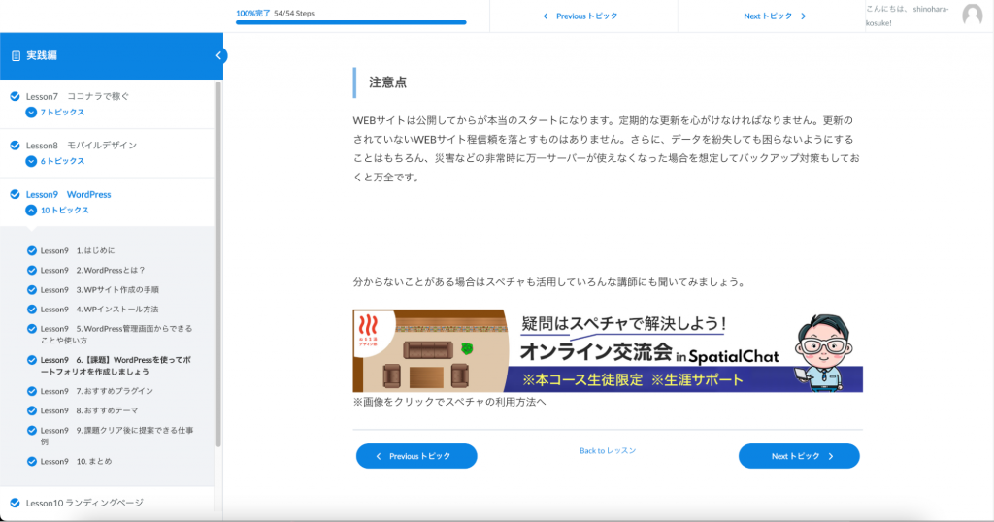
Task: Click the left chevron in top Previous トピック
Action: pyautogui.click(x=546, y=16)
